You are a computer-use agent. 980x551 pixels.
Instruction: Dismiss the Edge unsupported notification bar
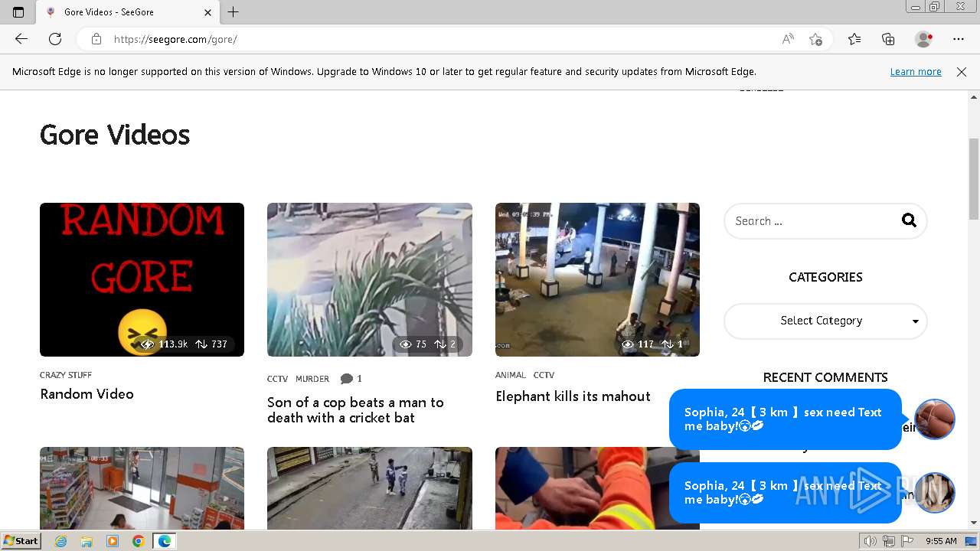[962, 72]
